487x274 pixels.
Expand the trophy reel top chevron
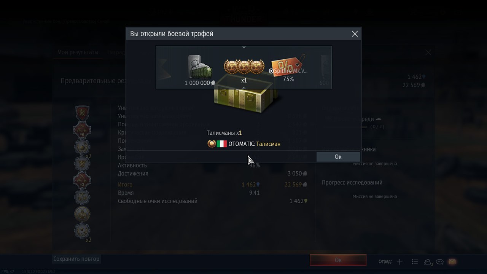pyautogui.click(x=244, y=48)
